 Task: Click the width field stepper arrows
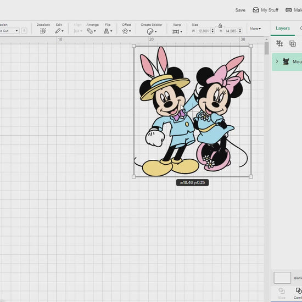click(x=212, y=31)
